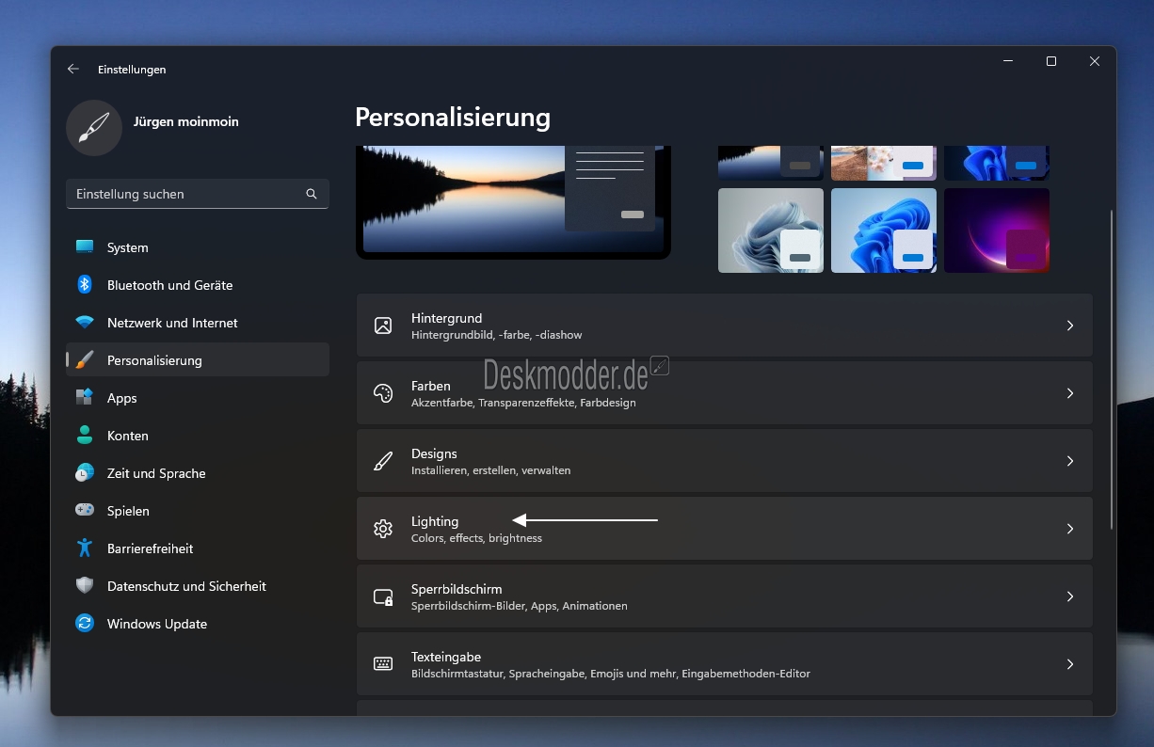Go to Datenschutz und Sicherheit
The height and width of the screenshot is (747, 1154).
(x=198, y=586)
